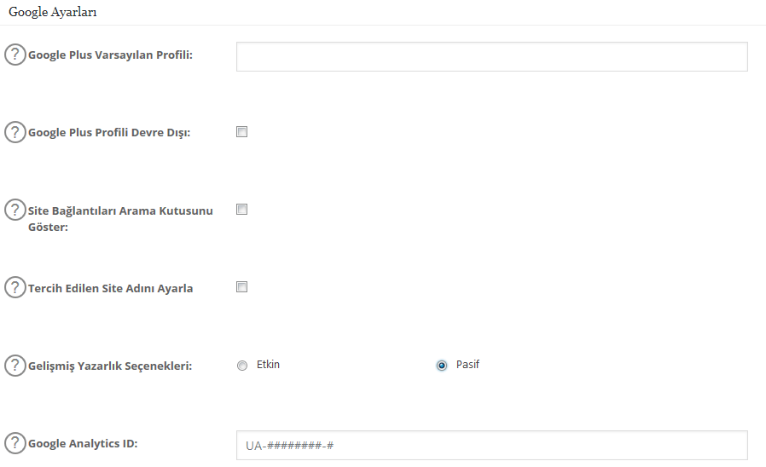Click the Pasif option text
Viewport: 766px width, 467px height.
467,365
